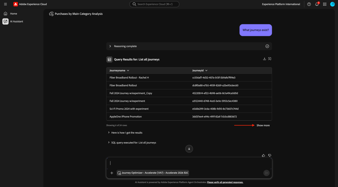This screenshot has height=187, width=338.
Task: Click the Adobe Experience Cloud logo
Action: coord(15,4)
